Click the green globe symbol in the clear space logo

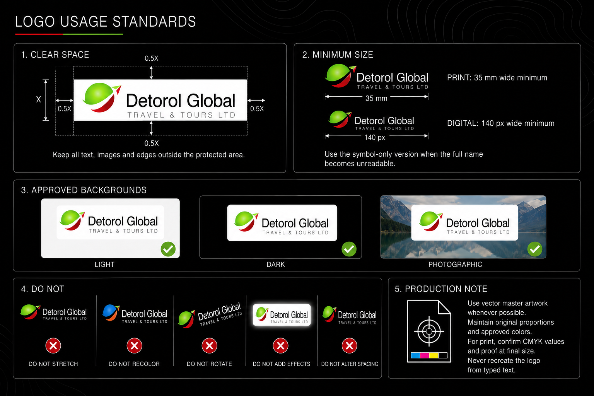(101, 97)
